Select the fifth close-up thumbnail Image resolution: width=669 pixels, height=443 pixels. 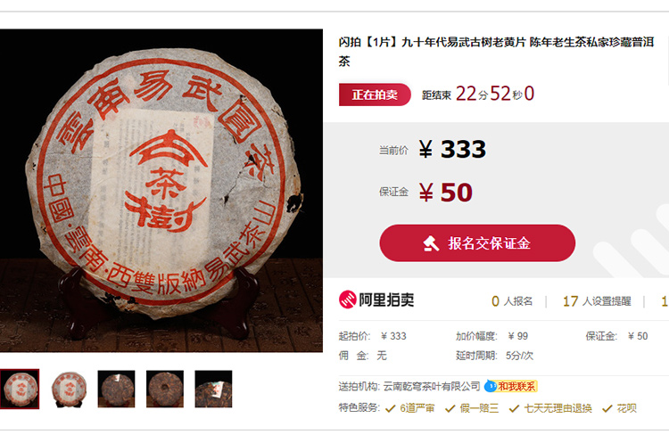213,389
